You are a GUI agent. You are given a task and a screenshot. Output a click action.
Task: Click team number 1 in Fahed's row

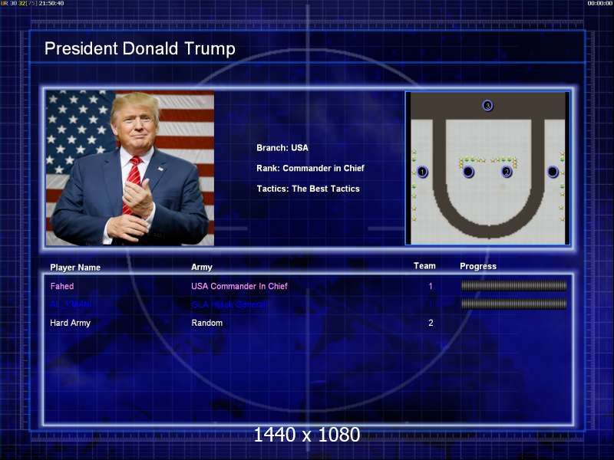click(x=431, y=286)
